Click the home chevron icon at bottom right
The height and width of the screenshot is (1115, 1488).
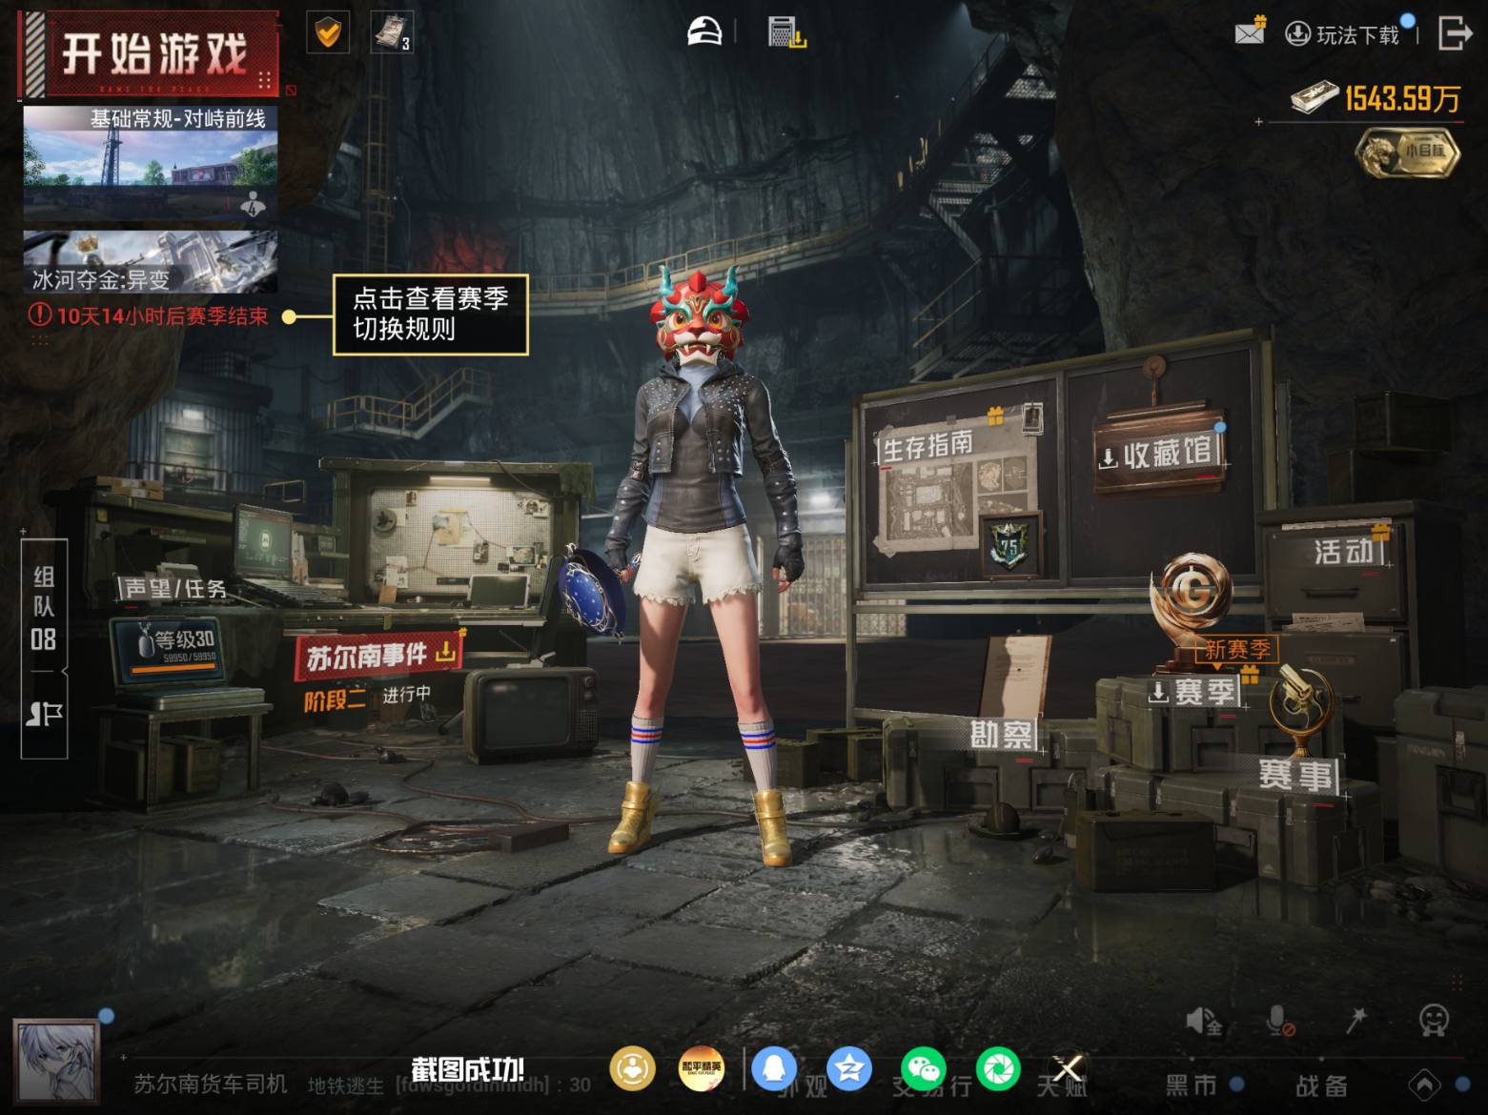tap(1424, 1085)
